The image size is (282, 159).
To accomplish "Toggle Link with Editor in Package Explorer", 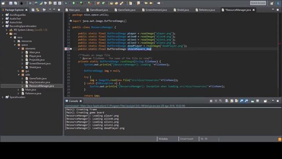I will pyautogui.click(x=38, y=10).
